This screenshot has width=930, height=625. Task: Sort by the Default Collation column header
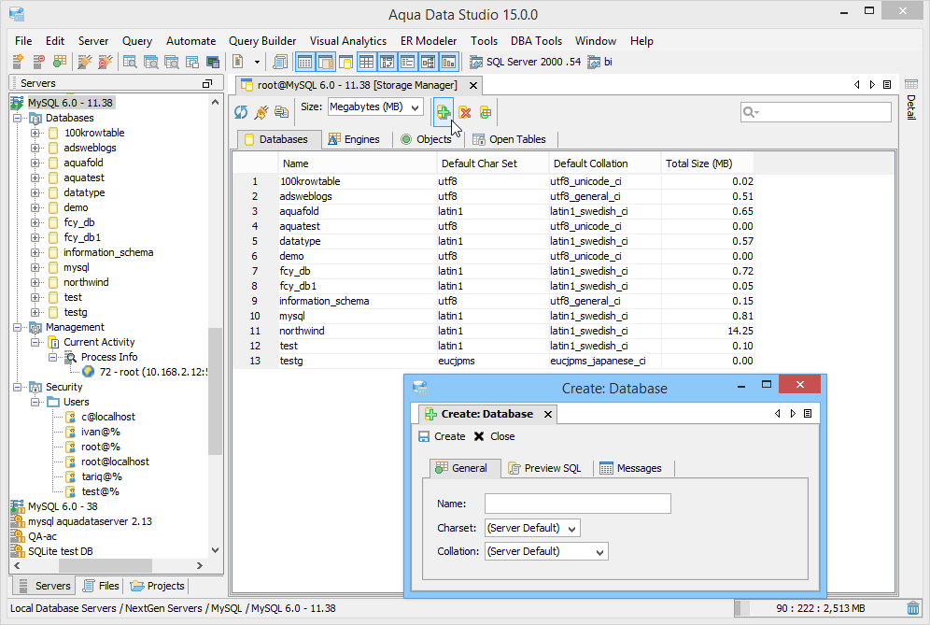(605, 163)
